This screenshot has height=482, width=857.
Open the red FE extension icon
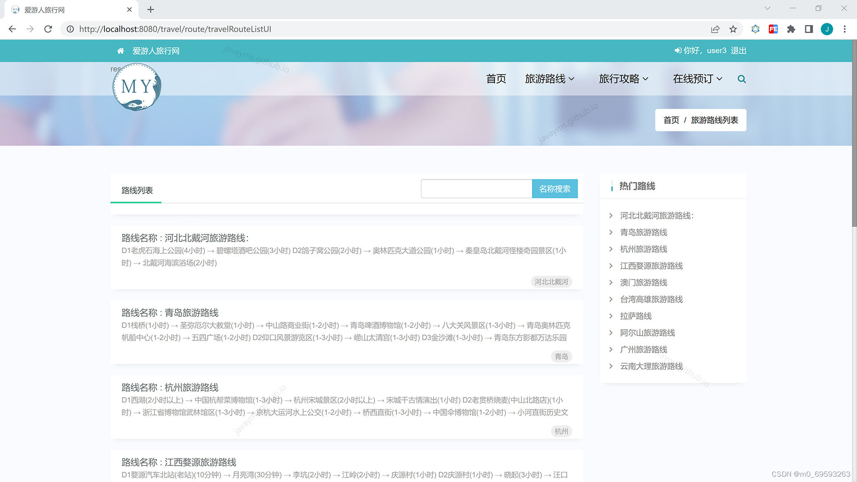click(773, 29)
